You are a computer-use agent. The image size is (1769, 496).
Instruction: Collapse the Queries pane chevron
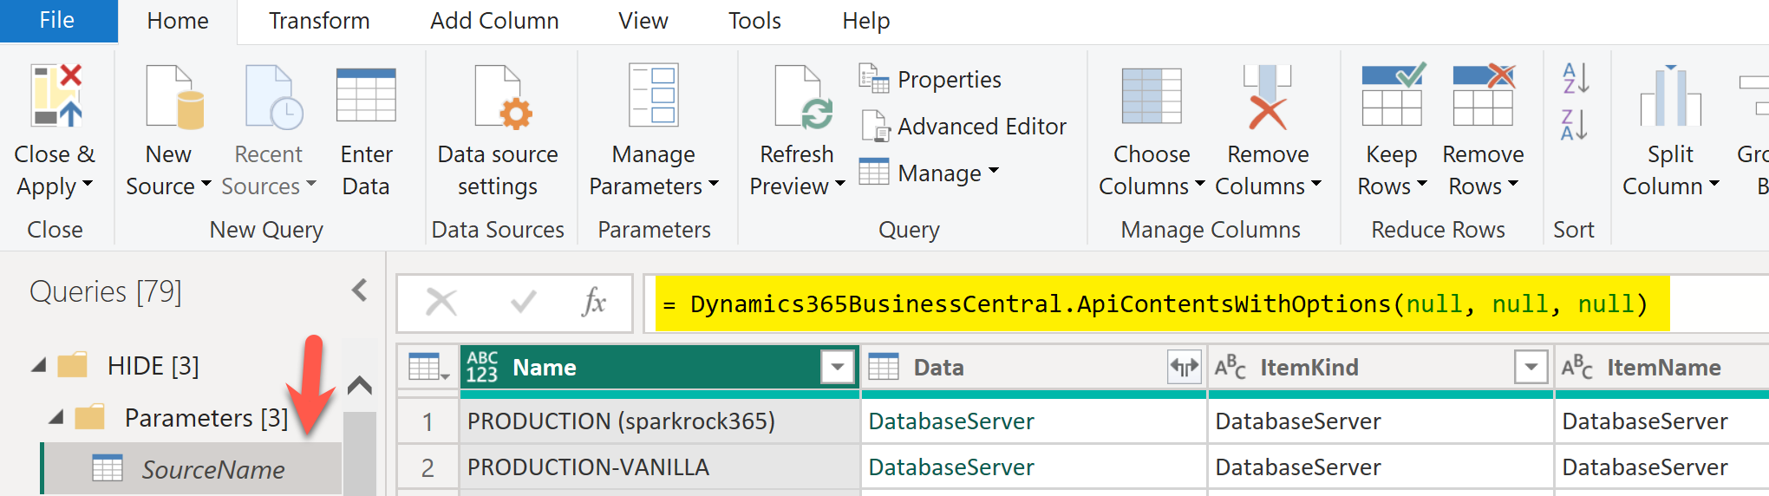tap(360, 290)
